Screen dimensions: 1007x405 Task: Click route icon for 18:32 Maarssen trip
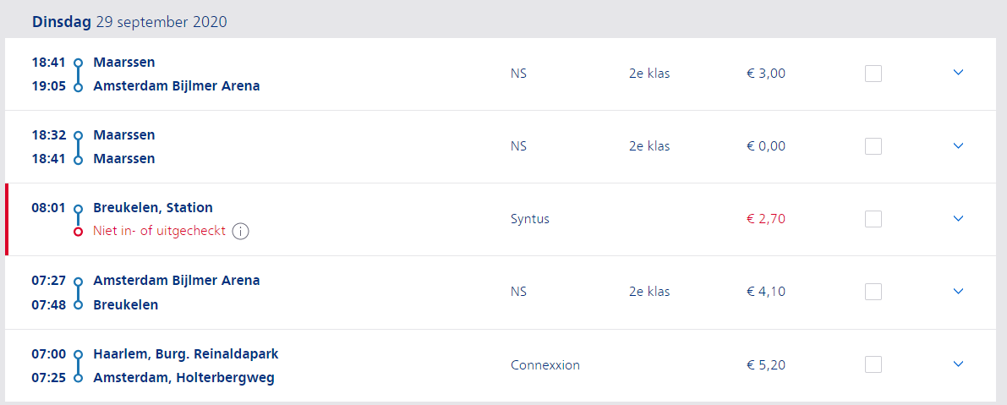(x=79, y=147)
